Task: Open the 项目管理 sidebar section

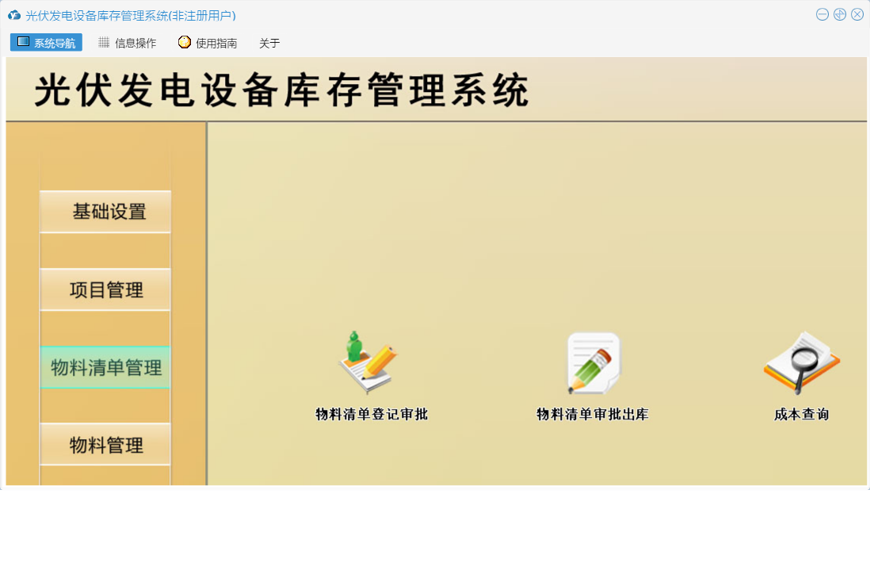Action: pyautogui.click(x=105, y=289)
